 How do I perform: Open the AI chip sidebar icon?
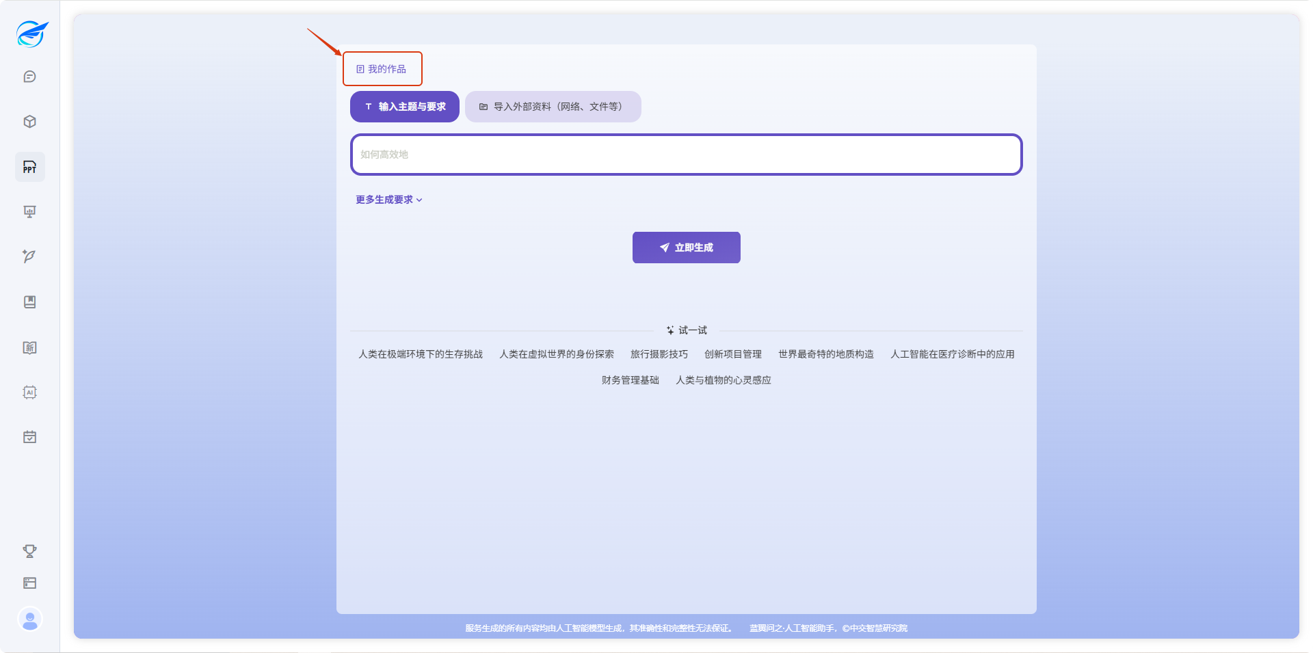point(29,392)
